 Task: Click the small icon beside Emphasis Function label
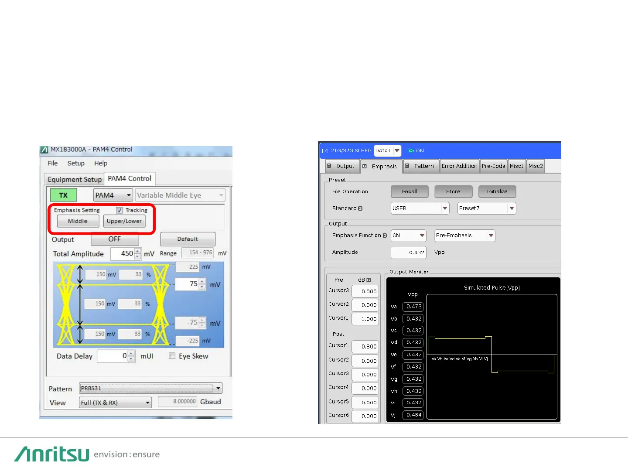pyautogui.click(x=385, y=235)
